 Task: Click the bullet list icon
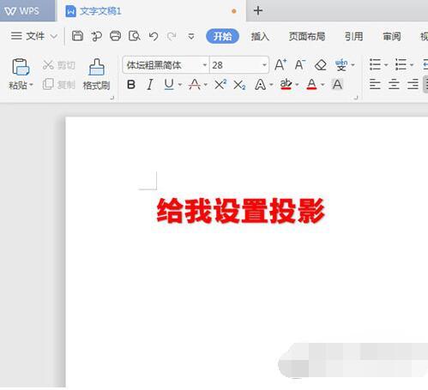375,65
